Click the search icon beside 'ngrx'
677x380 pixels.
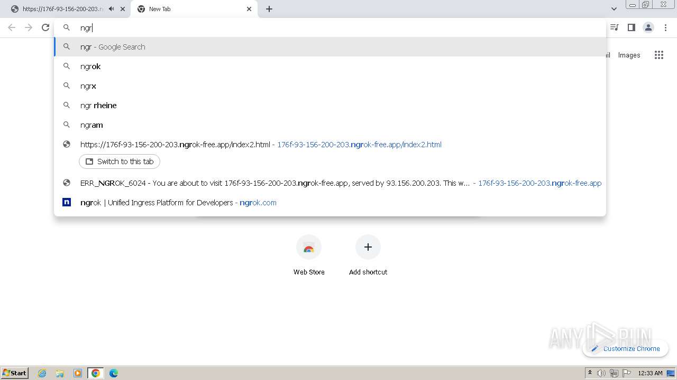pos(67,85)
